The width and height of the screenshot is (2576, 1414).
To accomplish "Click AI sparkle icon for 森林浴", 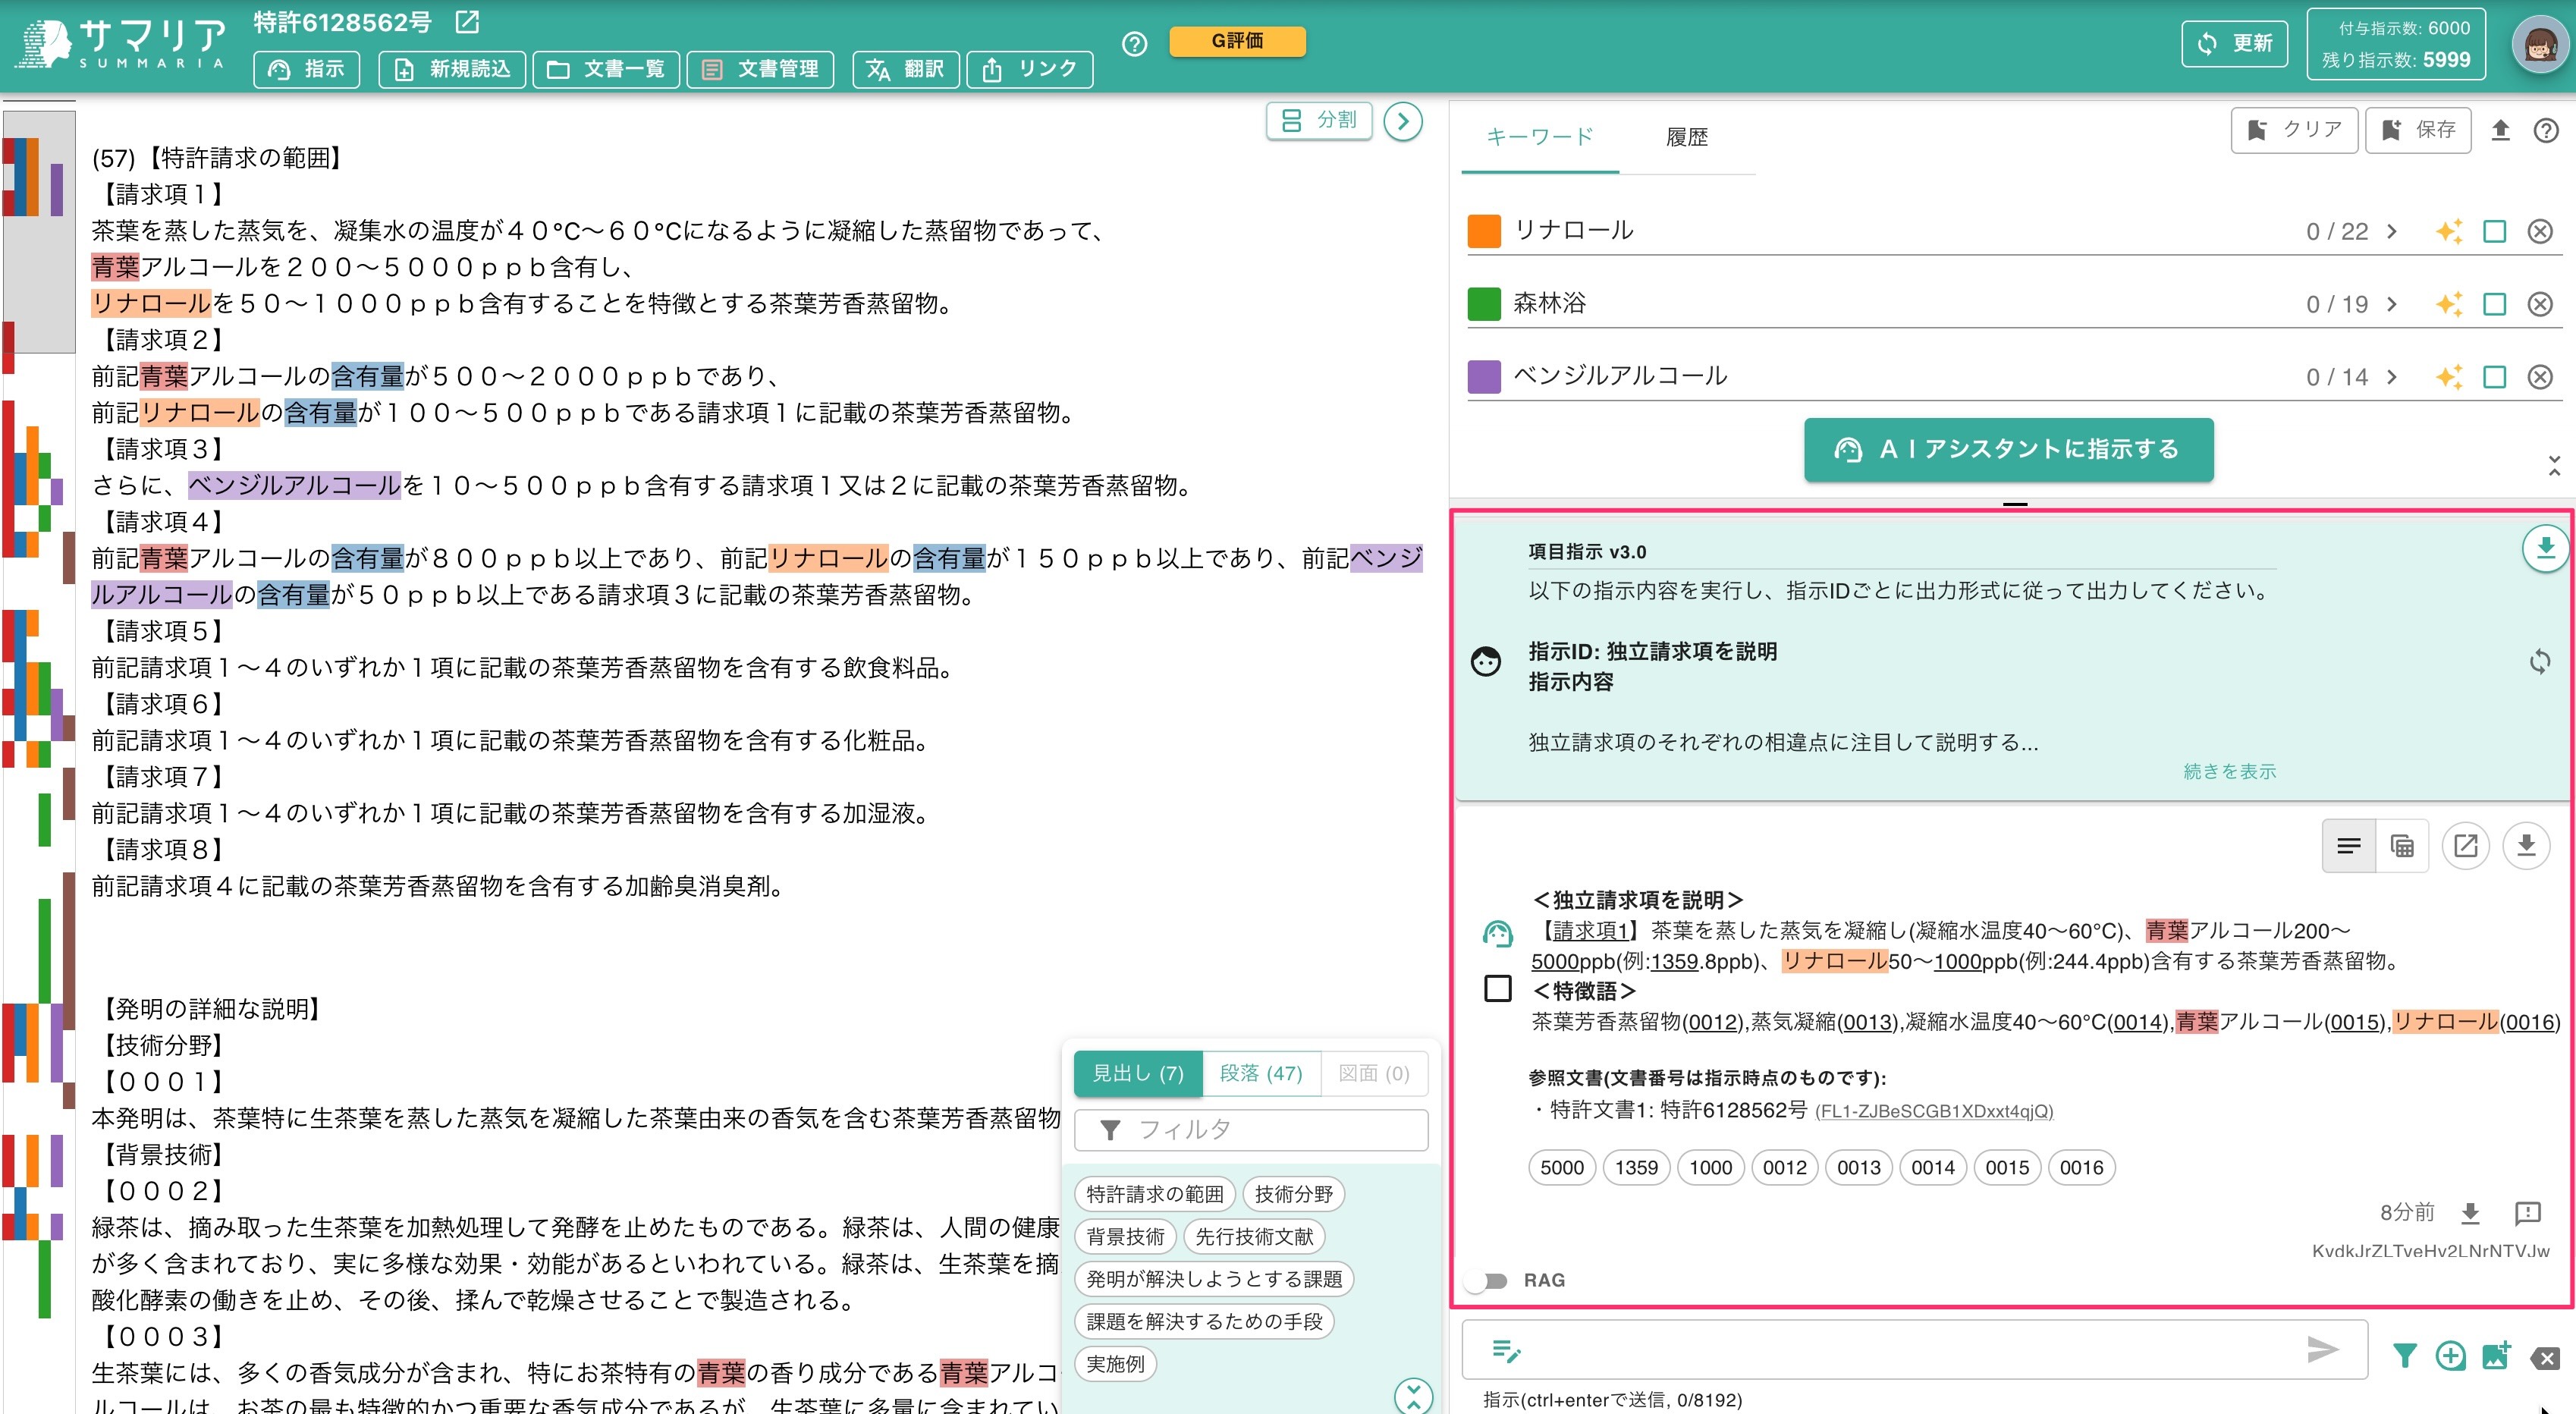I will coord(2448,304).
